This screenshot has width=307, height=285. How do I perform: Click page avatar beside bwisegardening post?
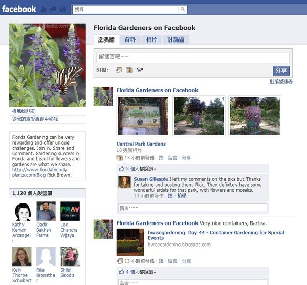click(x=103, y=229)
